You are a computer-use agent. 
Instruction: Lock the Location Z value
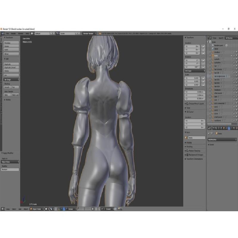(x=203, y=53)
